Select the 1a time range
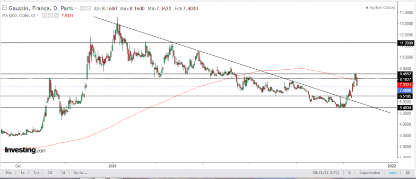 pos(23,172)
